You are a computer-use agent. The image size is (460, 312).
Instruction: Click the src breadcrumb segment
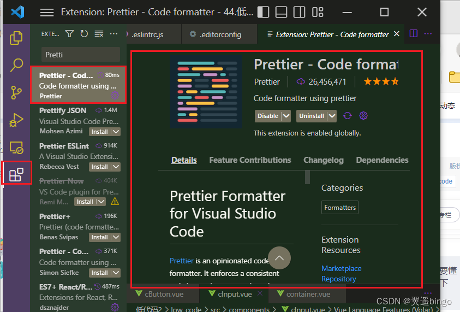pos(215,309)
